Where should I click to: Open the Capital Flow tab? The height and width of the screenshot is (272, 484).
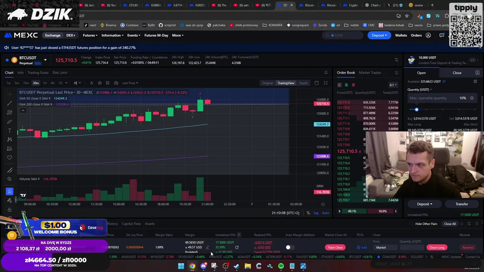point(131,224)
